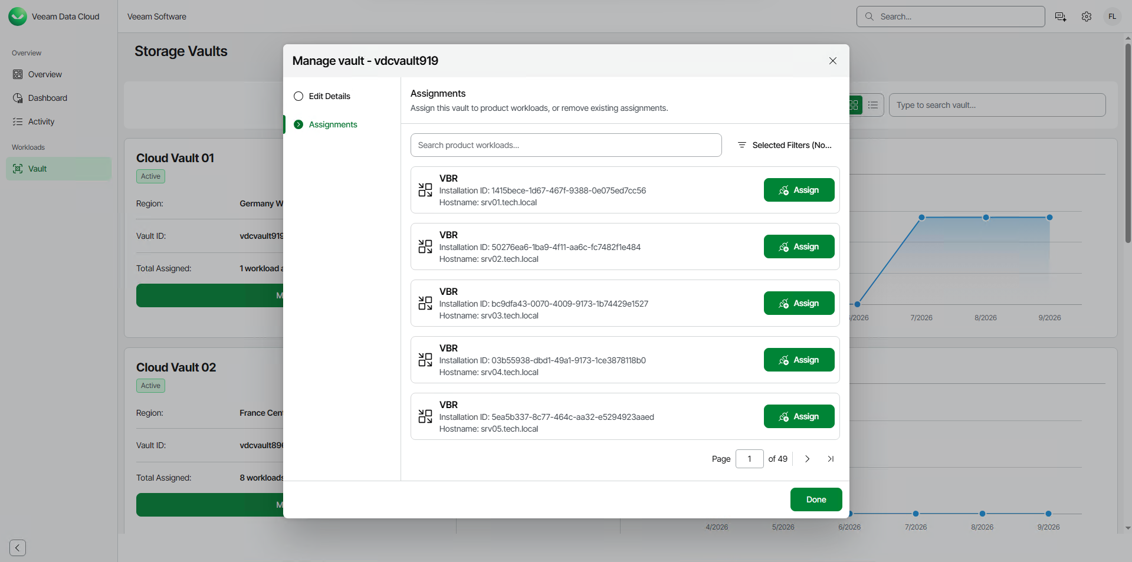
Task: Assign the srv01.tech.local workload
Action: (x=799, y=190)
